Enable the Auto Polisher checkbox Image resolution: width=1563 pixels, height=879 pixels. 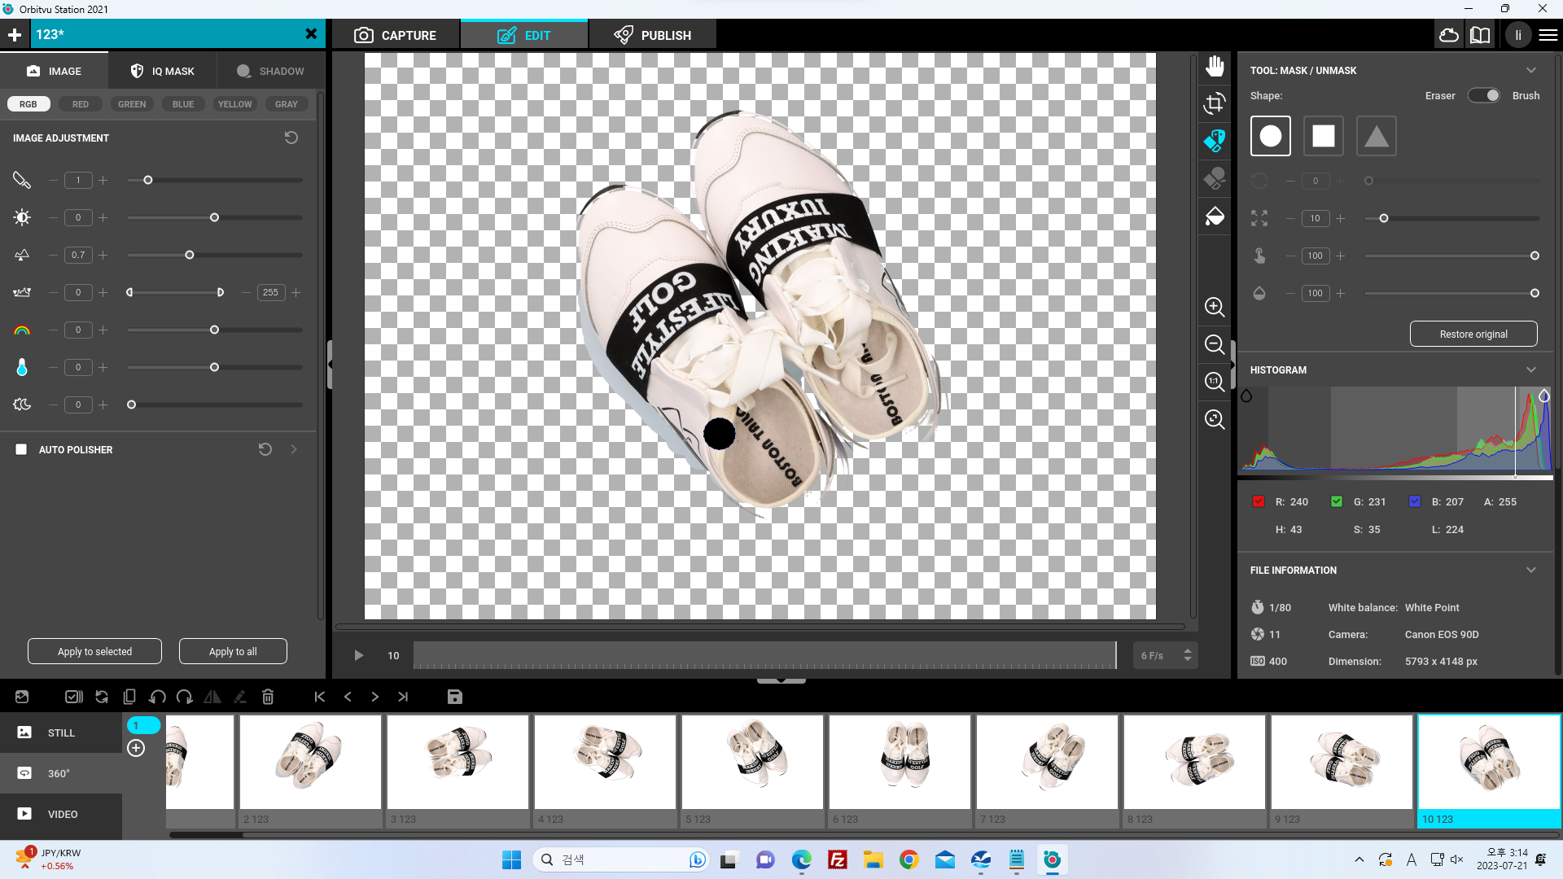pos(21,449)
